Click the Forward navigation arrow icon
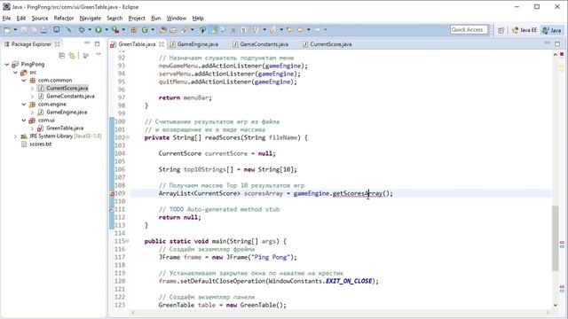The width and height of the screenshot is (568, 319). coord(318,30)
